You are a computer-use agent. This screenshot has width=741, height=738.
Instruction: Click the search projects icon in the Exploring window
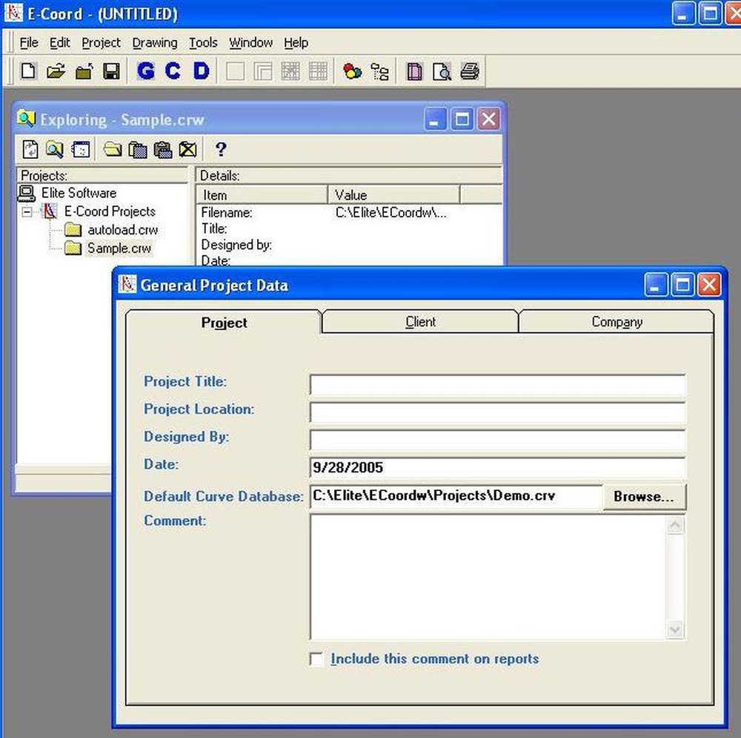(x=53, y=149)
